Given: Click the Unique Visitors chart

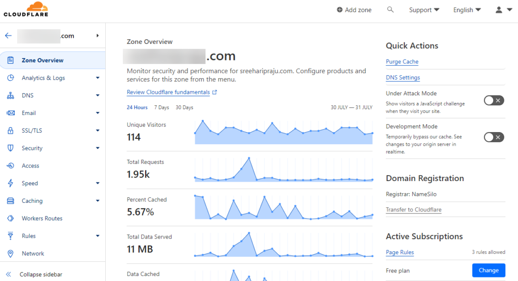Looking at the screenshot, I should click(x=284, y=132).
